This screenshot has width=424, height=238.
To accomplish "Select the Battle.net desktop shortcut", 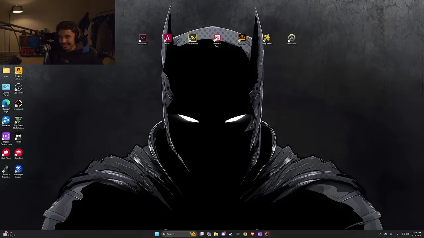I will [6, 121].
